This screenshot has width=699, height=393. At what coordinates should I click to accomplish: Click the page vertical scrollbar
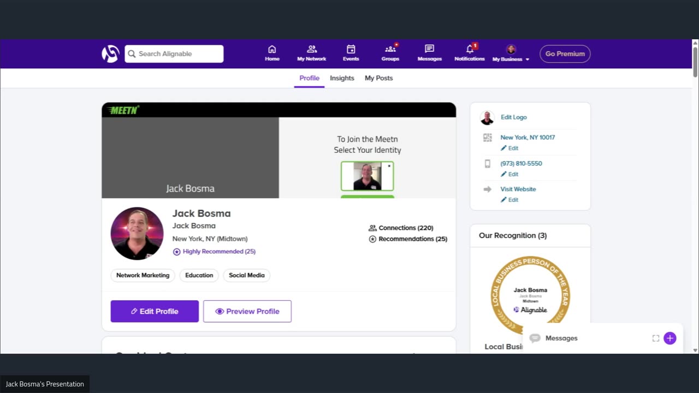[x=695, y=61]
